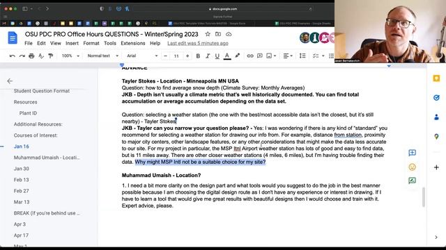Viewport: 446px width, 250px height.
Task: Jump to Additional Resources in outline
Action: pos(38,124)
